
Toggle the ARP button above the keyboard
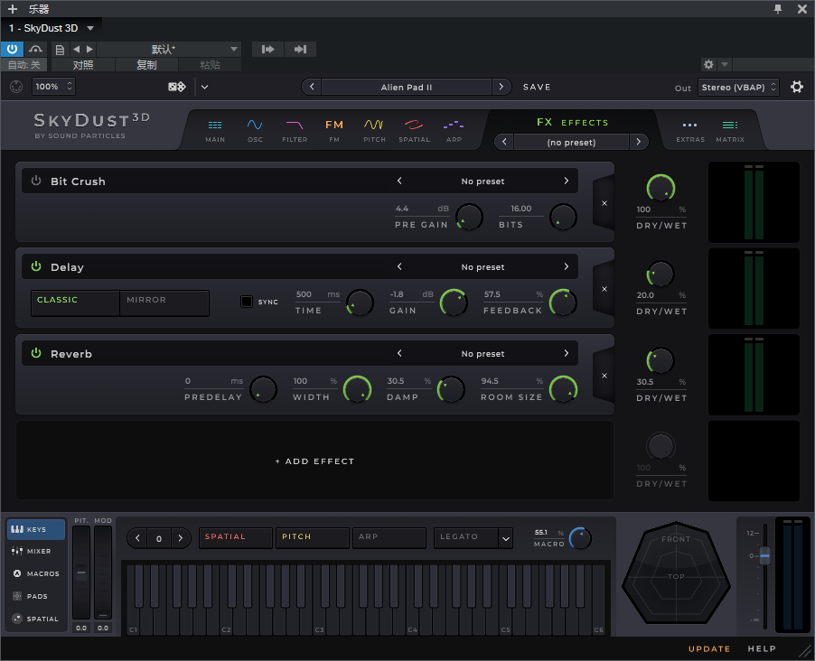click(x=389, y=538)
